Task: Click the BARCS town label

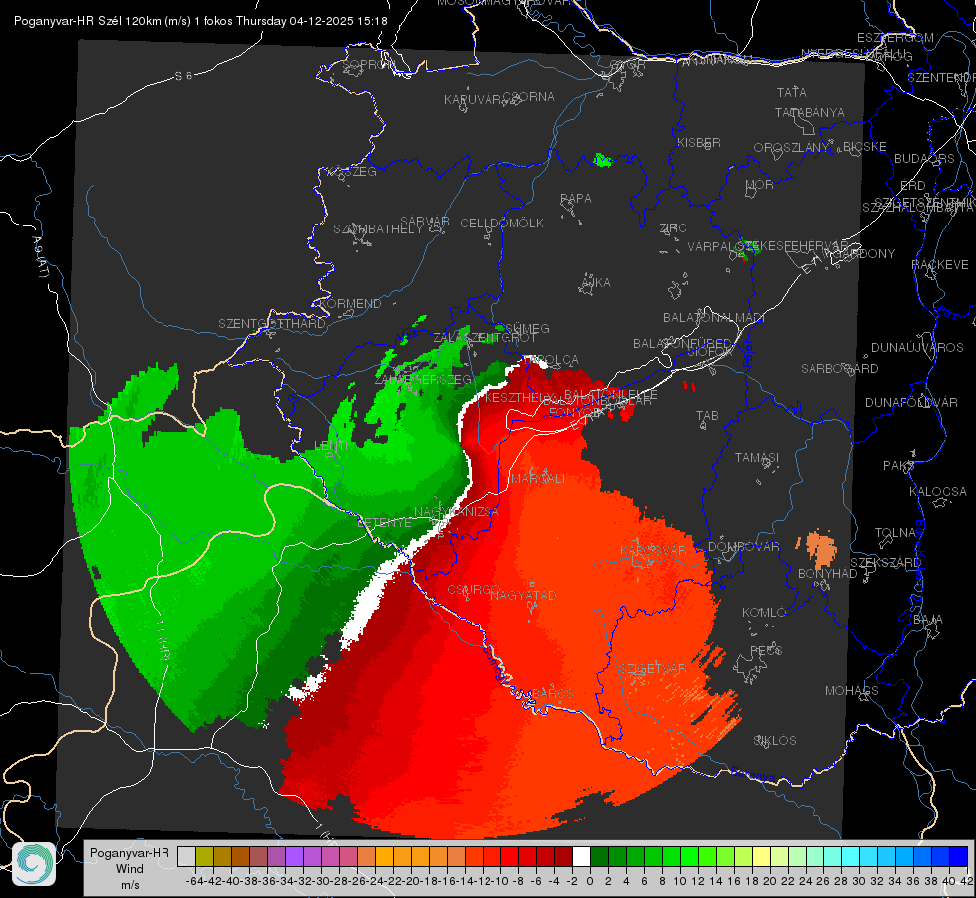Action: pyautogui.click(x=552, y=693)
